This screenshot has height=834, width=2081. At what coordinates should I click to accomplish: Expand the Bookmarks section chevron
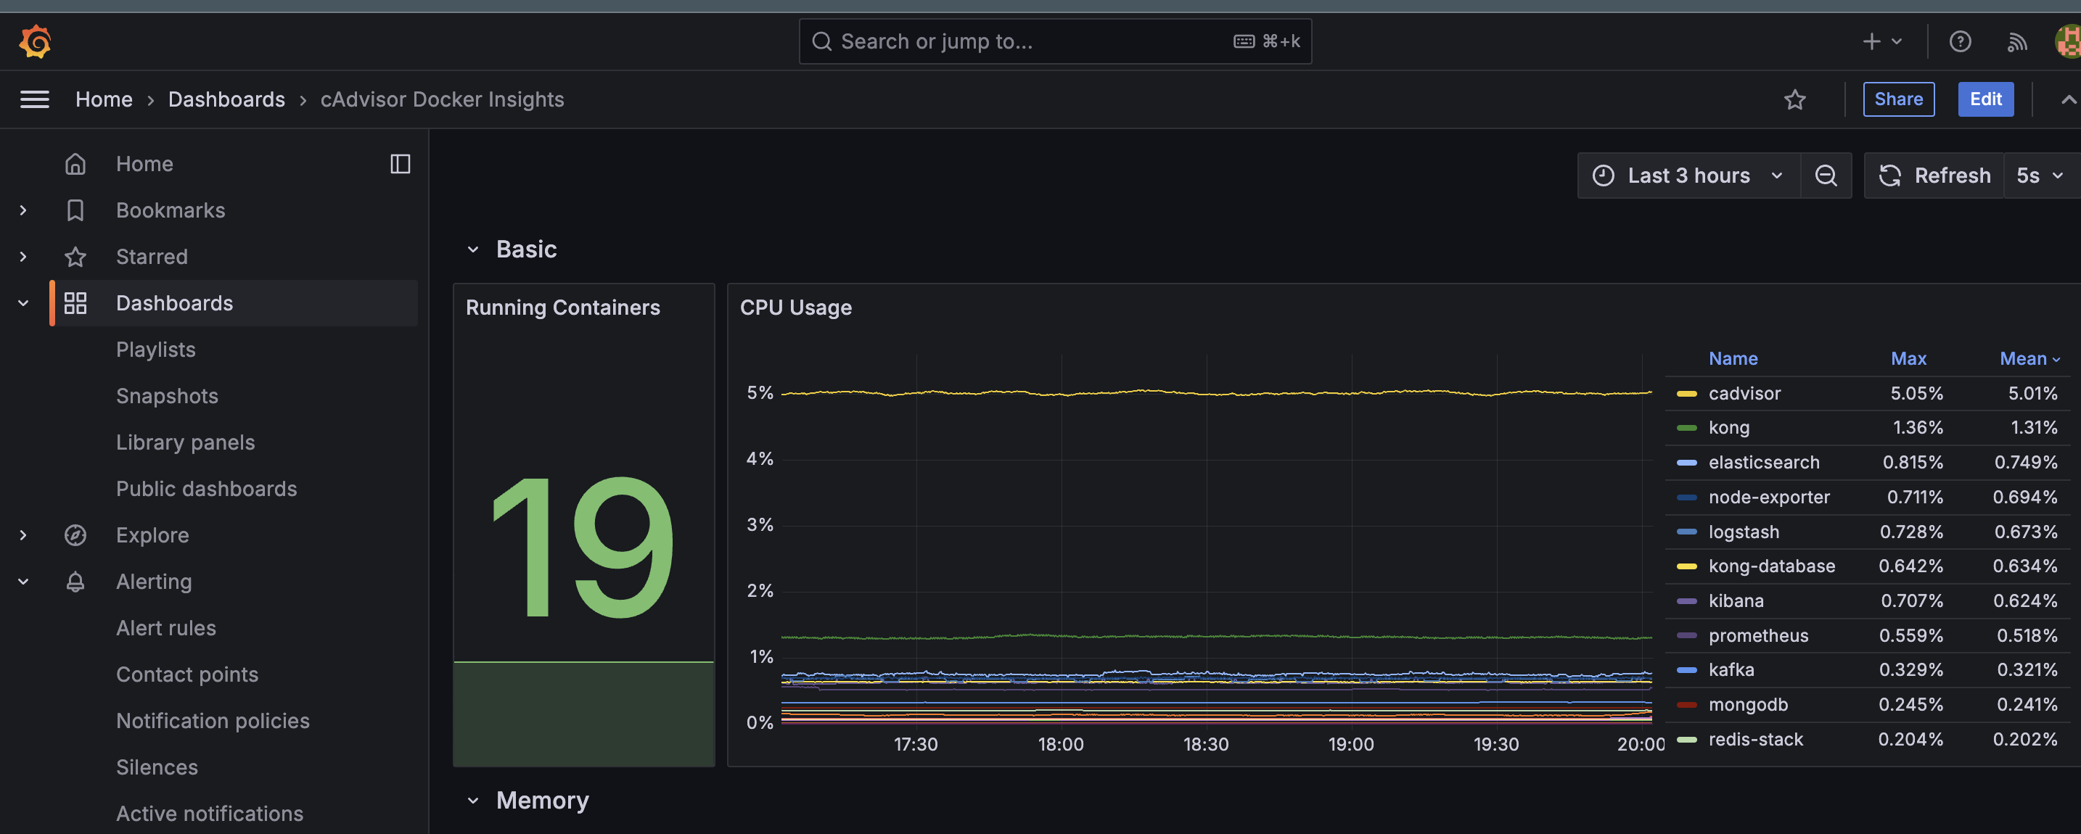(x=23, y=210)
